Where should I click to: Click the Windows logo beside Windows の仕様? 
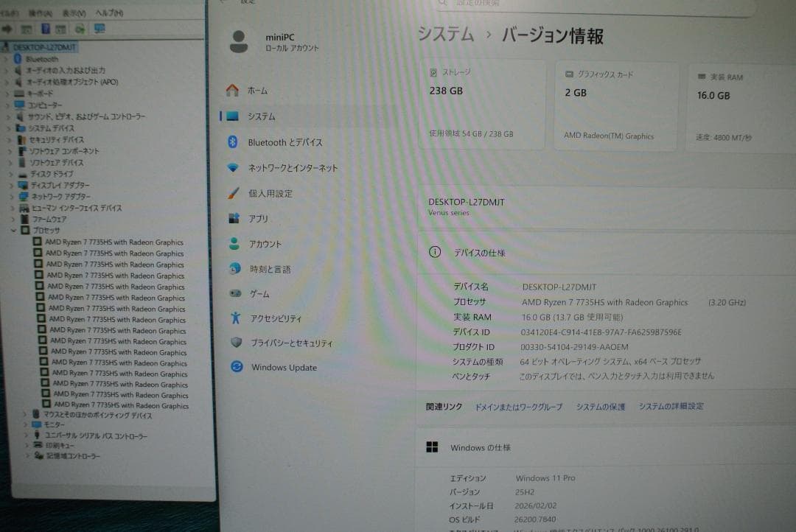point(432,447)
